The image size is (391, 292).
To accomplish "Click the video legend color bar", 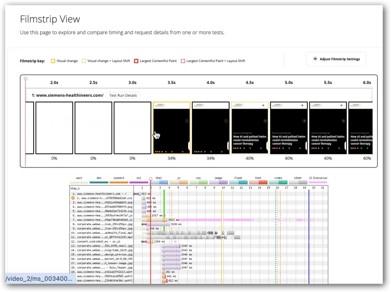I will [278, 182].
